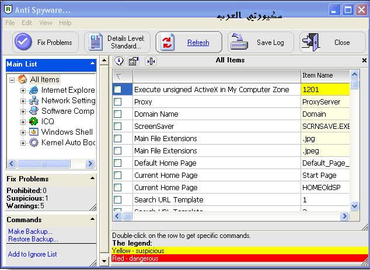Click the Save Log toolbar label
The image size is (370, 270).
[270, 43]
